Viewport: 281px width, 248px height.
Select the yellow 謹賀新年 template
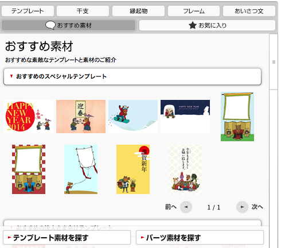[133, 169]
